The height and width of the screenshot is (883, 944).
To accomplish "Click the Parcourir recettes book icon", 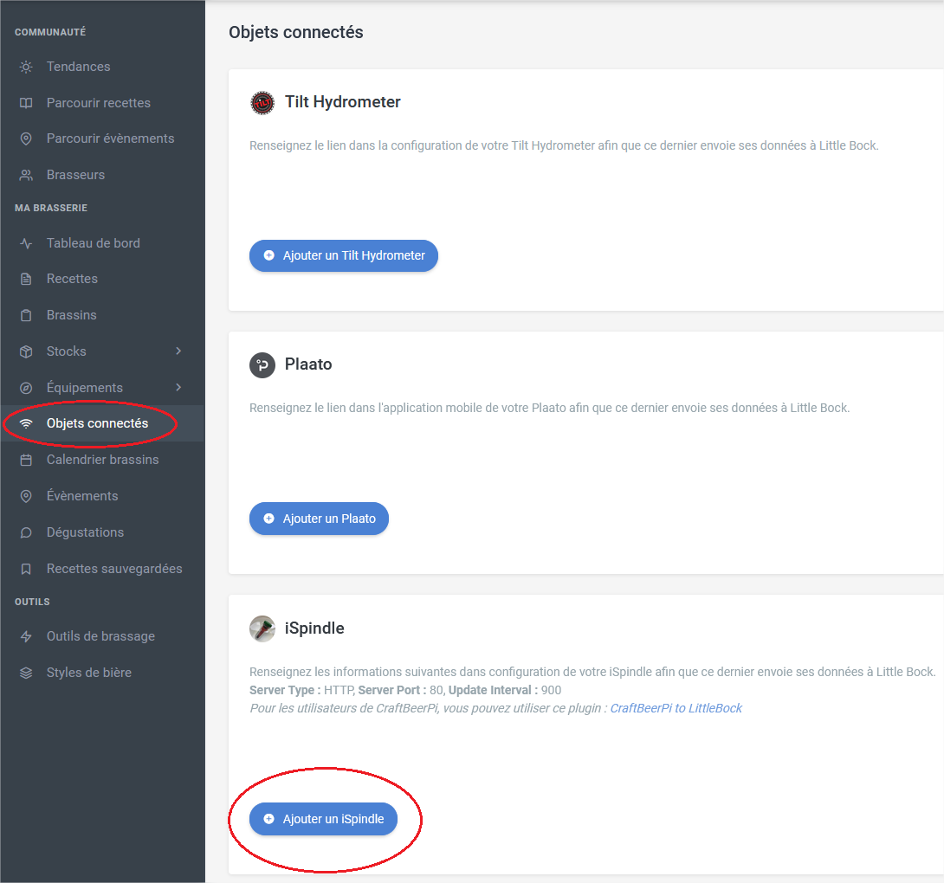I will pyautogui.click(x=26, y=103).
